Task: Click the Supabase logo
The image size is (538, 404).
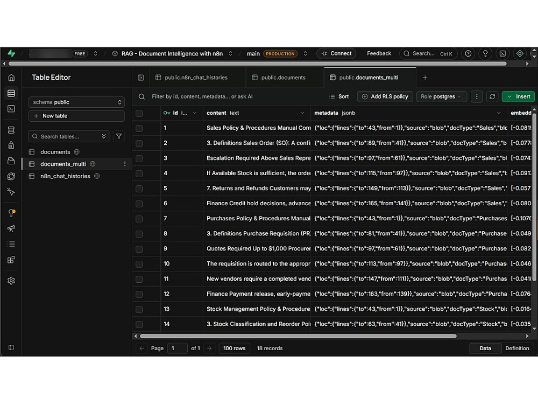Action: click(x=11, y=53)
